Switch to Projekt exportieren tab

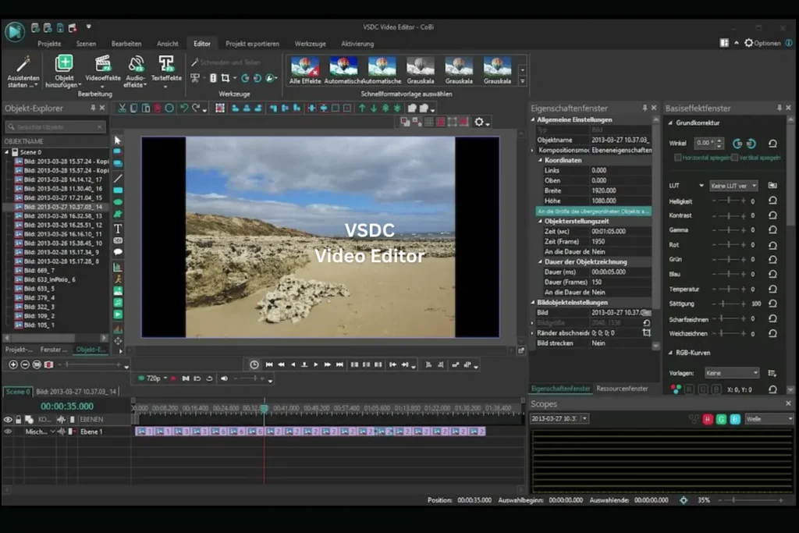[x=252, y=44]
